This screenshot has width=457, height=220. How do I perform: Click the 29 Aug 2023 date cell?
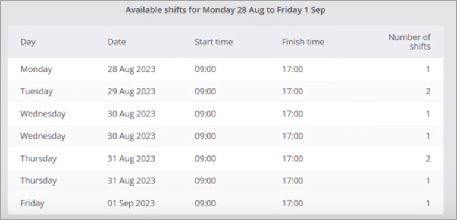(x=131, y=91)
